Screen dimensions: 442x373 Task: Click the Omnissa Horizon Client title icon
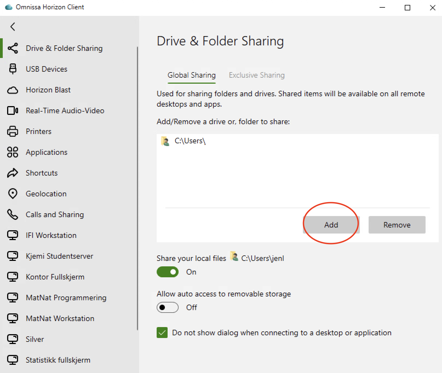9,7
